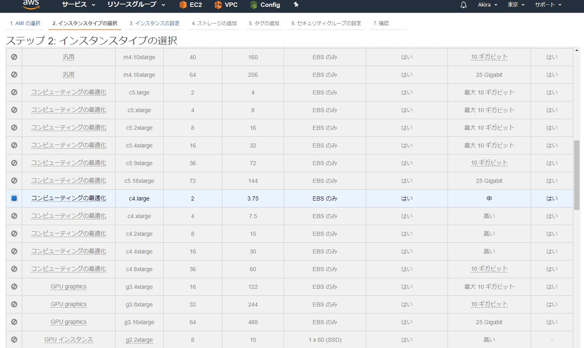Click the disabled icon for c4.8xlarge row
Viewport: 584px width, 348px height.
(14, 269)
